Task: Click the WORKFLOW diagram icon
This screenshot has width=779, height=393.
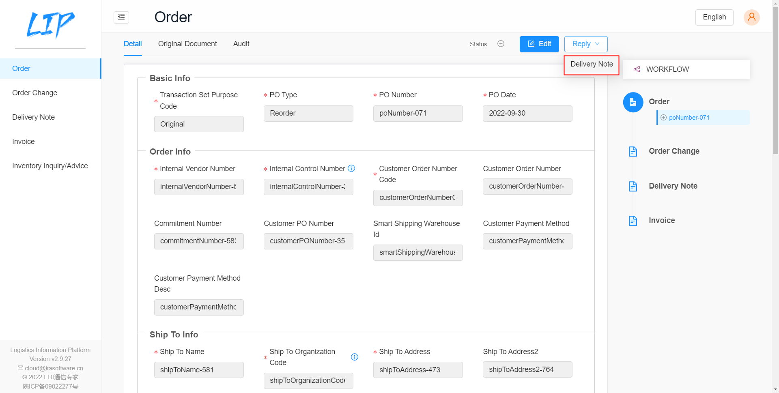Action: (637, 69)
